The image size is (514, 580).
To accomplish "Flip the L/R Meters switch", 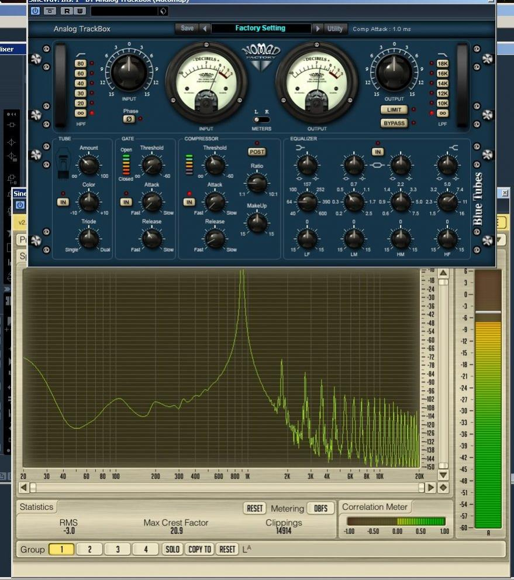I will [261, 119].
